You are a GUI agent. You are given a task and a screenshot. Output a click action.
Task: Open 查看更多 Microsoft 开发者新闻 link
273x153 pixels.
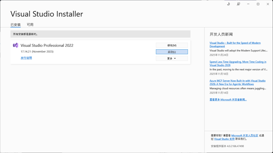click(228, 99)
